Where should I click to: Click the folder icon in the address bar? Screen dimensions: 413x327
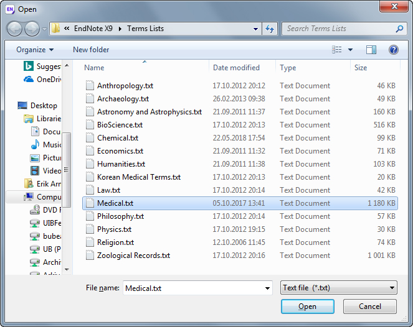tap(55, 29)
